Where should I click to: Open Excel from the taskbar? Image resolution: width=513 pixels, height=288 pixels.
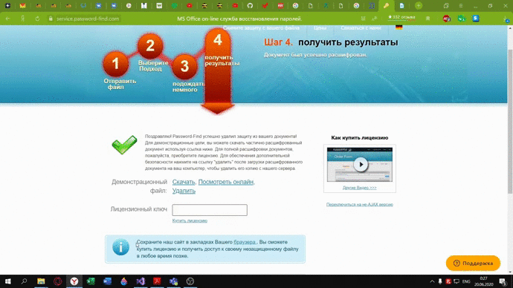pyautogui.click(x=91, y=281)
